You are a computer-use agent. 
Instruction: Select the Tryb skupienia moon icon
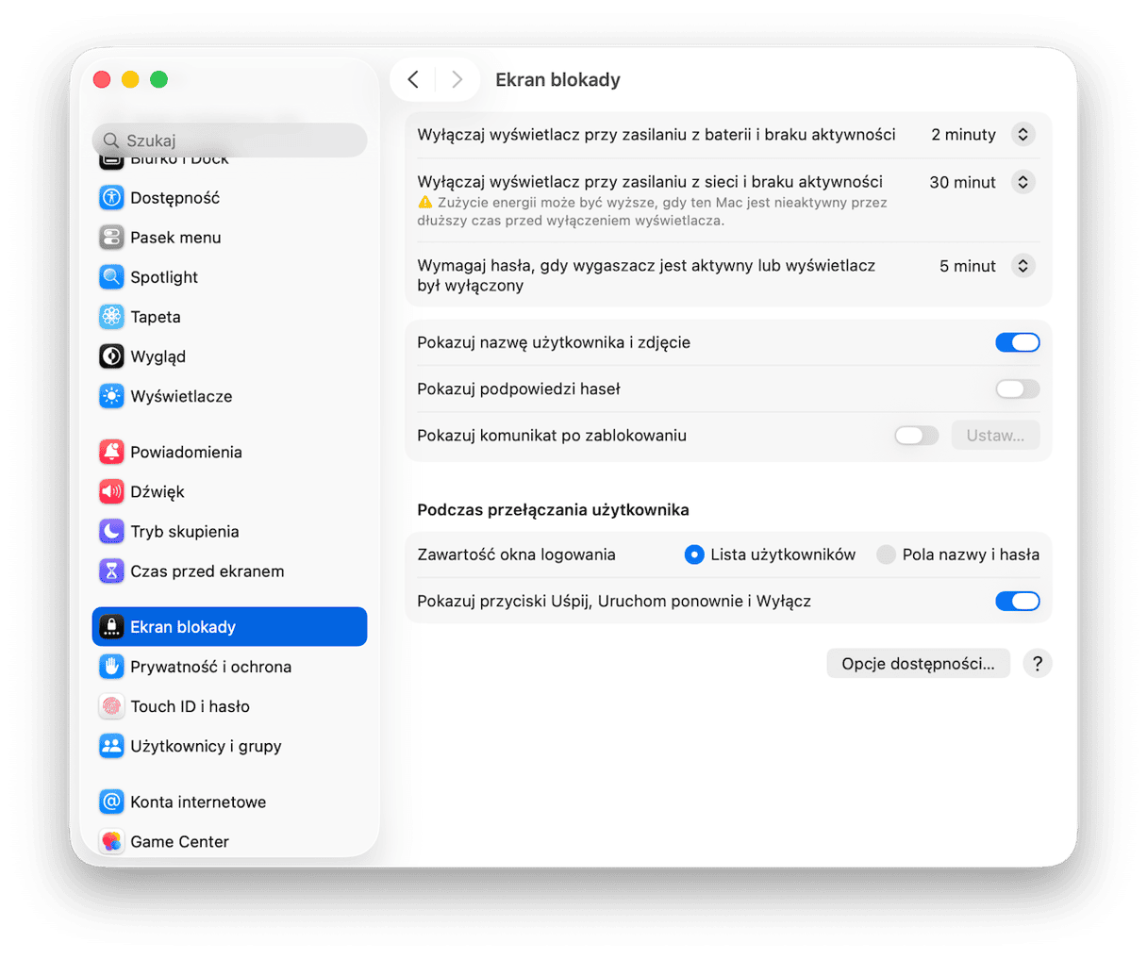click(111, 531)
